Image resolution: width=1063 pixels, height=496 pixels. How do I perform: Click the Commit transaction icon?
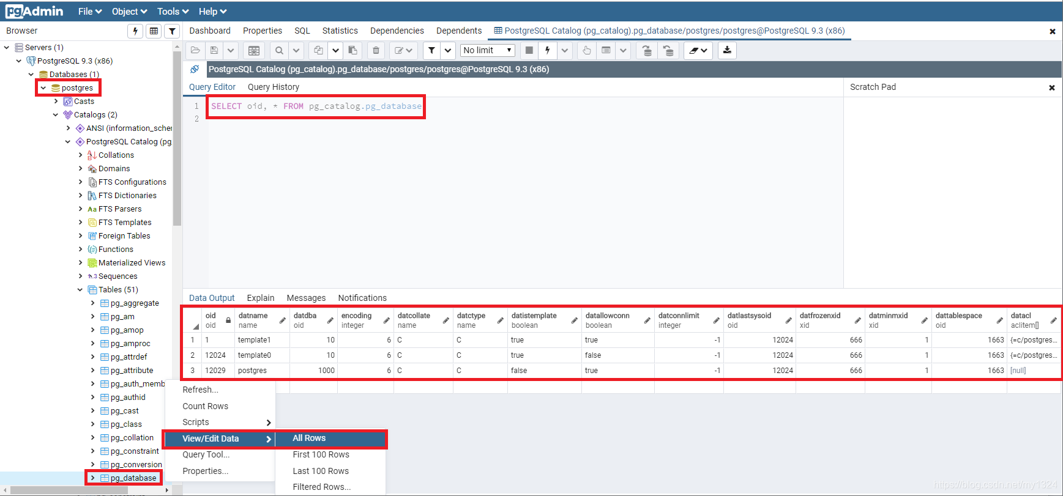(x=647, y=50)
